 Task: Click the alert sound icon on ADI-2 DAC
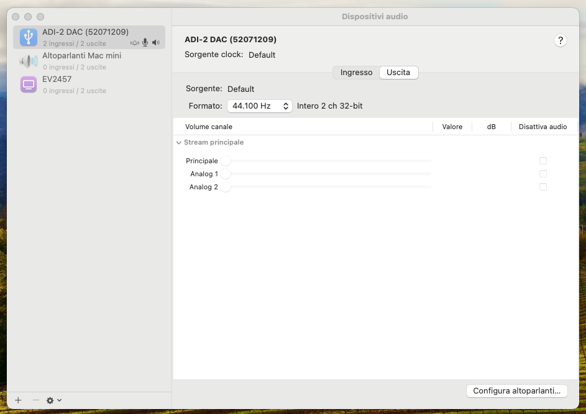tap(135, 43)
